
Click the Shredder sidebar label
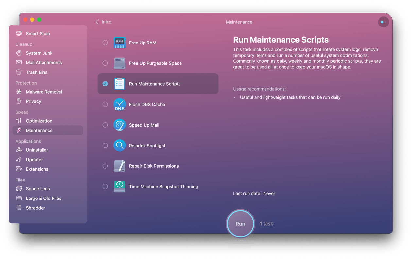point(35,208)
